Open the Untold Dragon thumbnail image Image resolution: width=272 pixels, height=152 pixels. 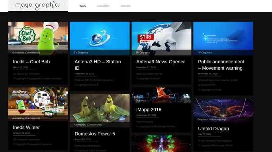click(x=223, y=110)
